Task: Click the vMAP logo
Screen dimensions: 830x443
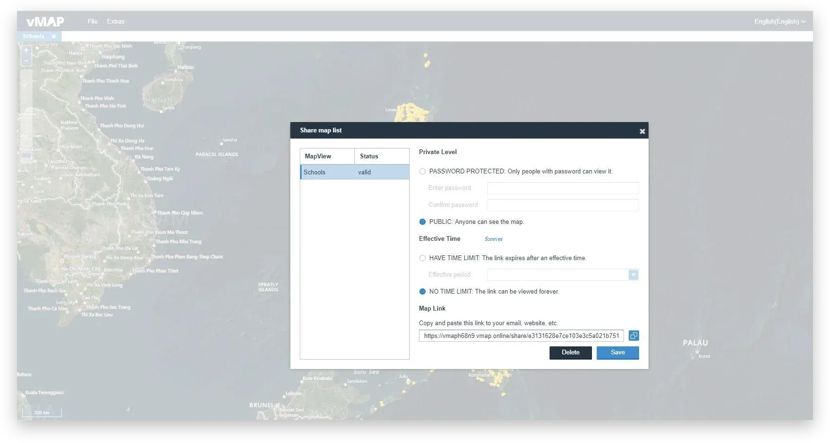Action: point(45,22)
